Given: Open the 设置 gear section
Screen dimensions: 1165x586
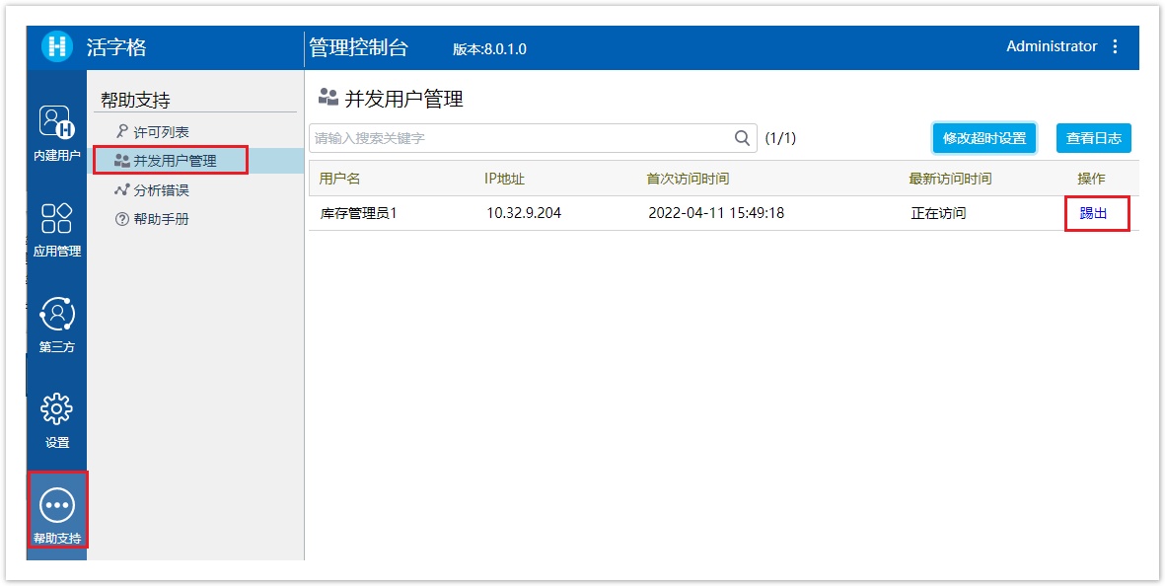Looking at the screenshot, I should pos(57,419).
